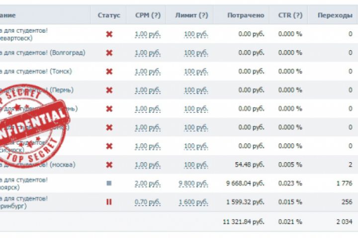Screen dimensions: 358x238
Task: Click the CPM (?) column header
Action: click(x=148, y=15)
